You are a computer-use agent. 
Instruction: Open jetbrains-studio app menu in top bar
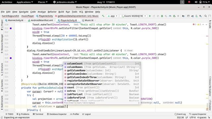pyautogui.click(x=65, y=2)
